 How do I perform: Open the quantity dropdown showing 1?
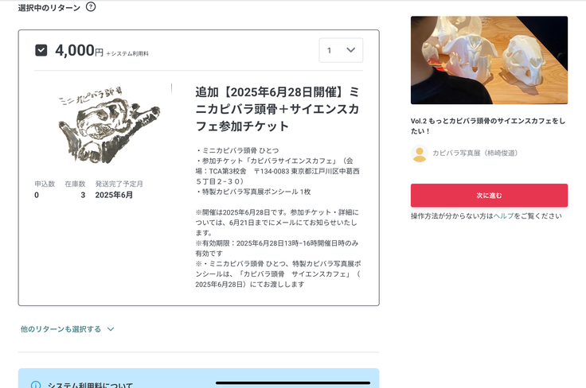click(341, 50)
